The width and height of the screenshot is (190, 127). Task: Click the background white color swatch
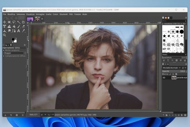(x=15, y=41)
